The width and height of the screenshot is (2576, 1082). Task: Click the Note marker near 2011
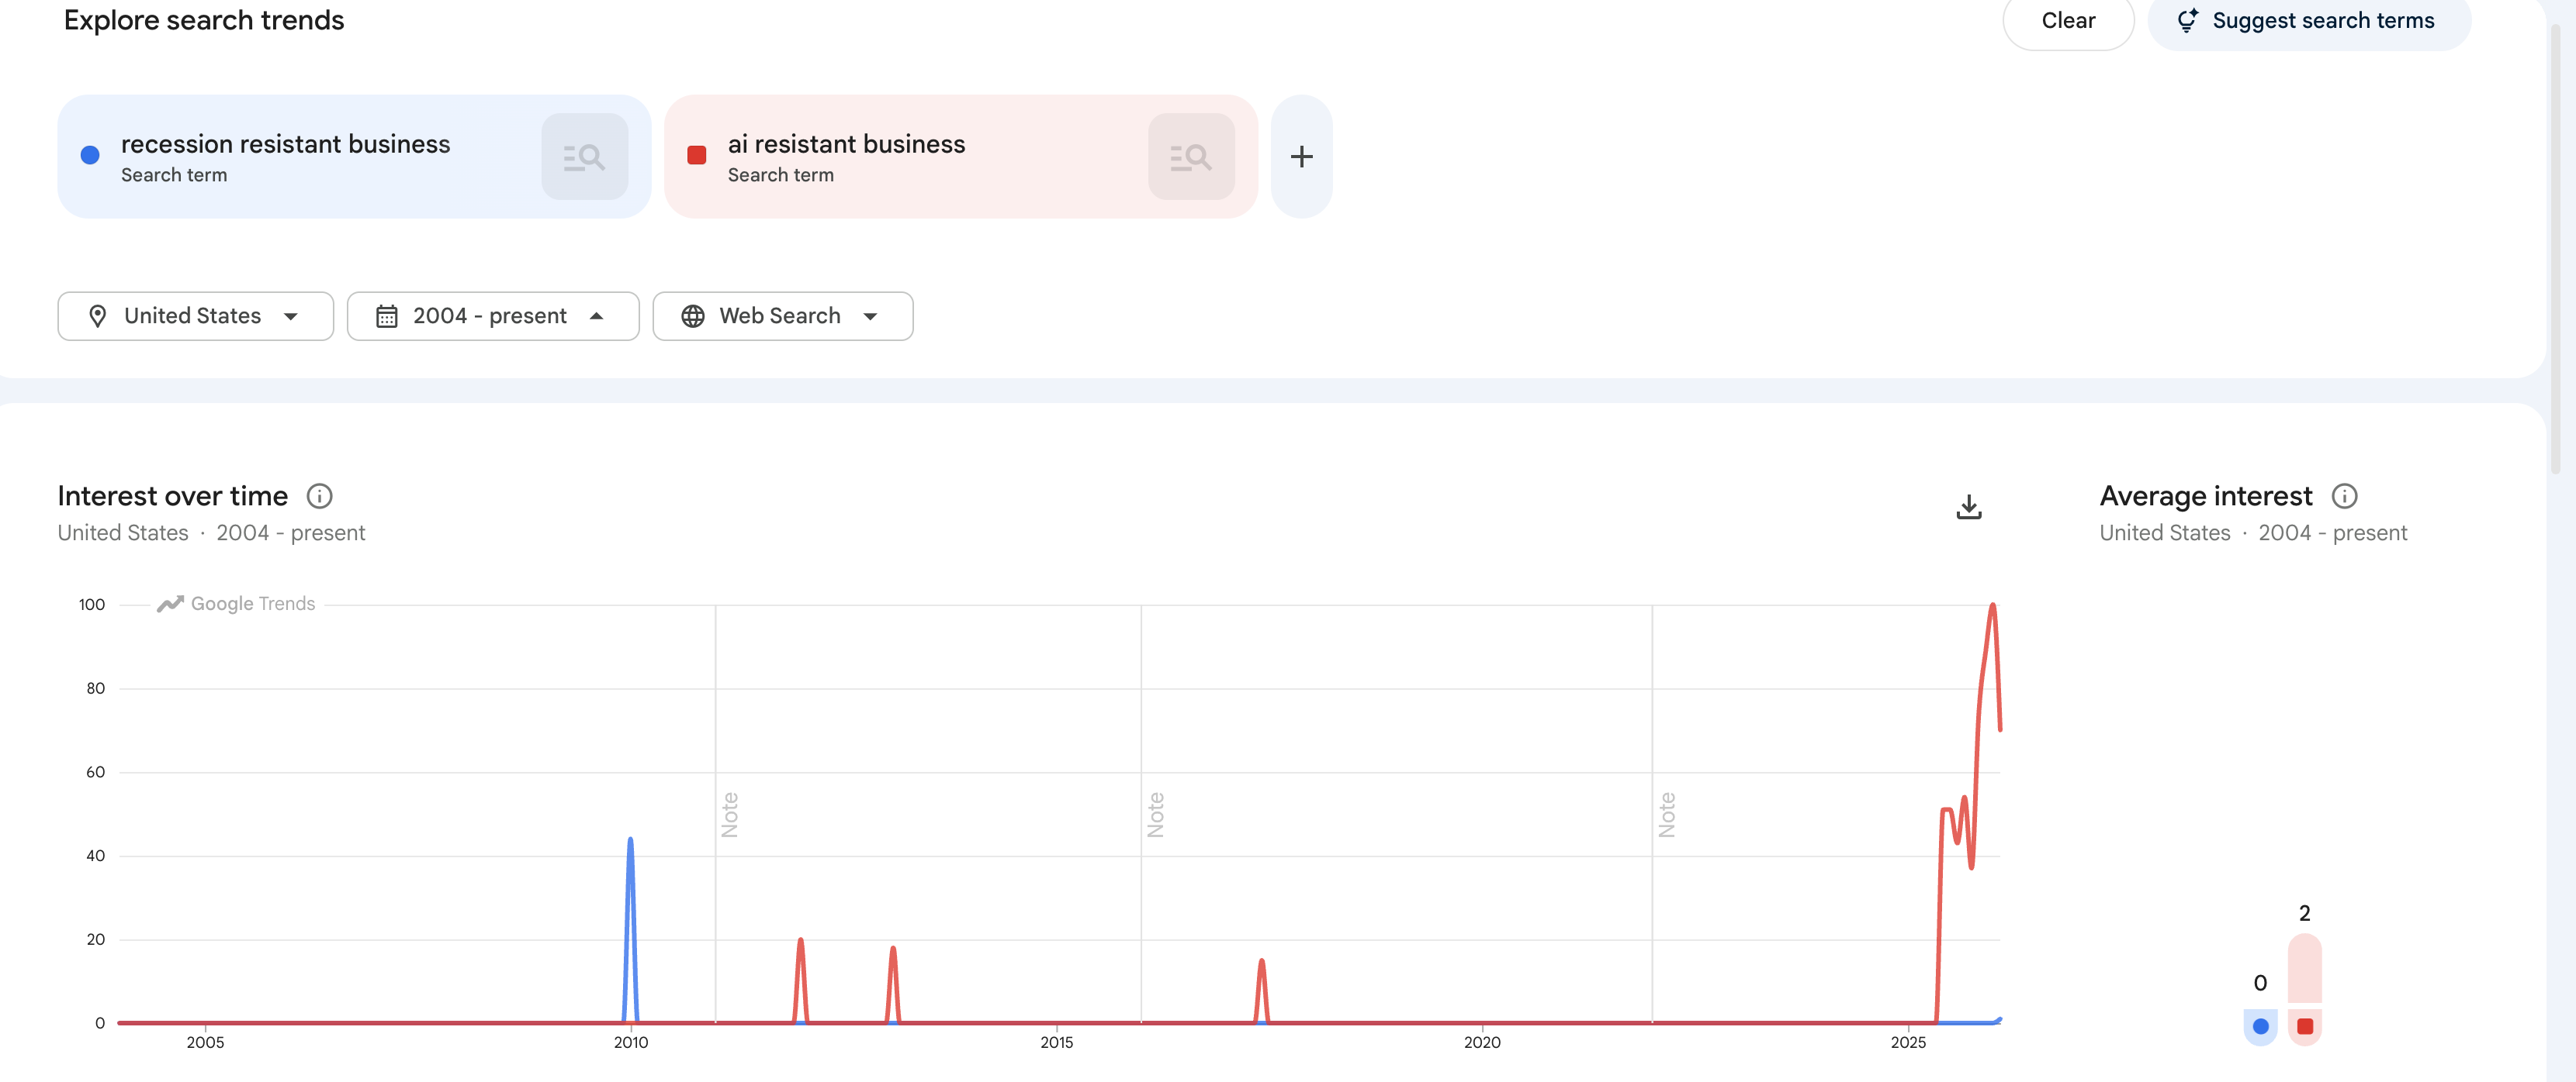(x=730, y=815)
